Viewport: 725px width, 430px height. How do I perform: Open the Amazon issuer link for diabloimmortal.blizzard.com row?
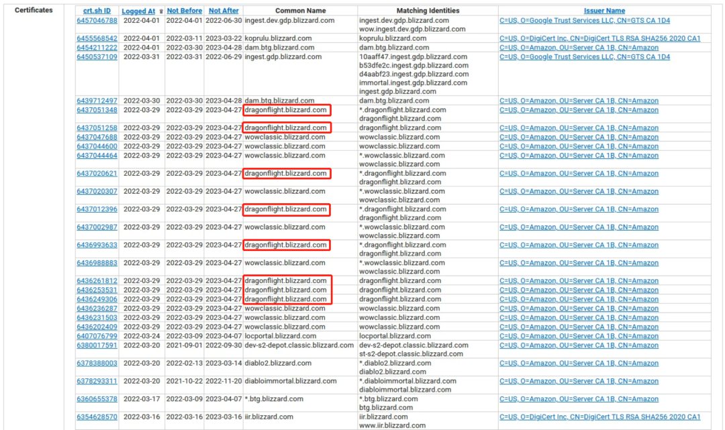pos(579,381)
